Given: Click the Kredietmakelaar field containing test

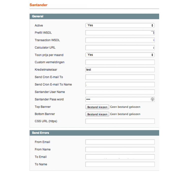Looking at the screenshot, I should [120, 70].
